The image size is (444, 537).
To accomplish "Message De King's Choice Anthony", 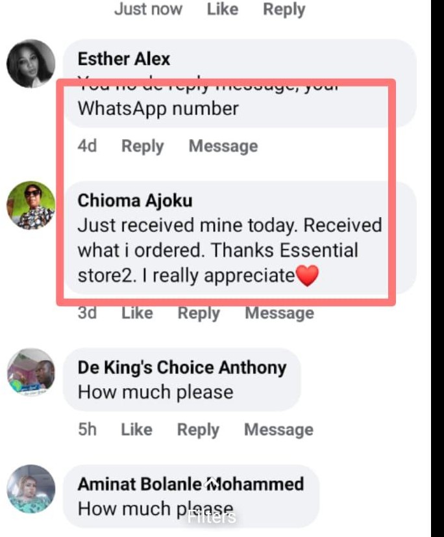I will (278, 430).
